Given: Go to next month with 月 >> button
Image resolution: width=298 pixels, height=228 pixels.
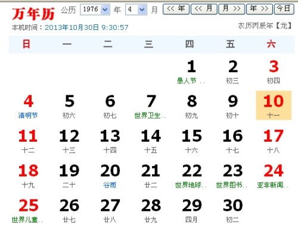Looking at the screenshot, I should click(232, 9).
